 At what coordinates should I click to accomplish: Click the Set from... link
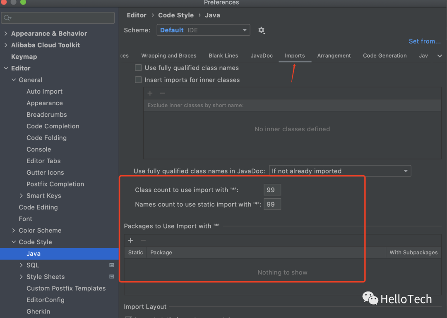(425, 41)
